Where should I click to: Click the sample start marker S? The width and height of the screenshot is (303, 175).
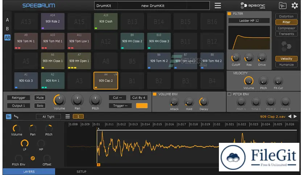point(99,165)
